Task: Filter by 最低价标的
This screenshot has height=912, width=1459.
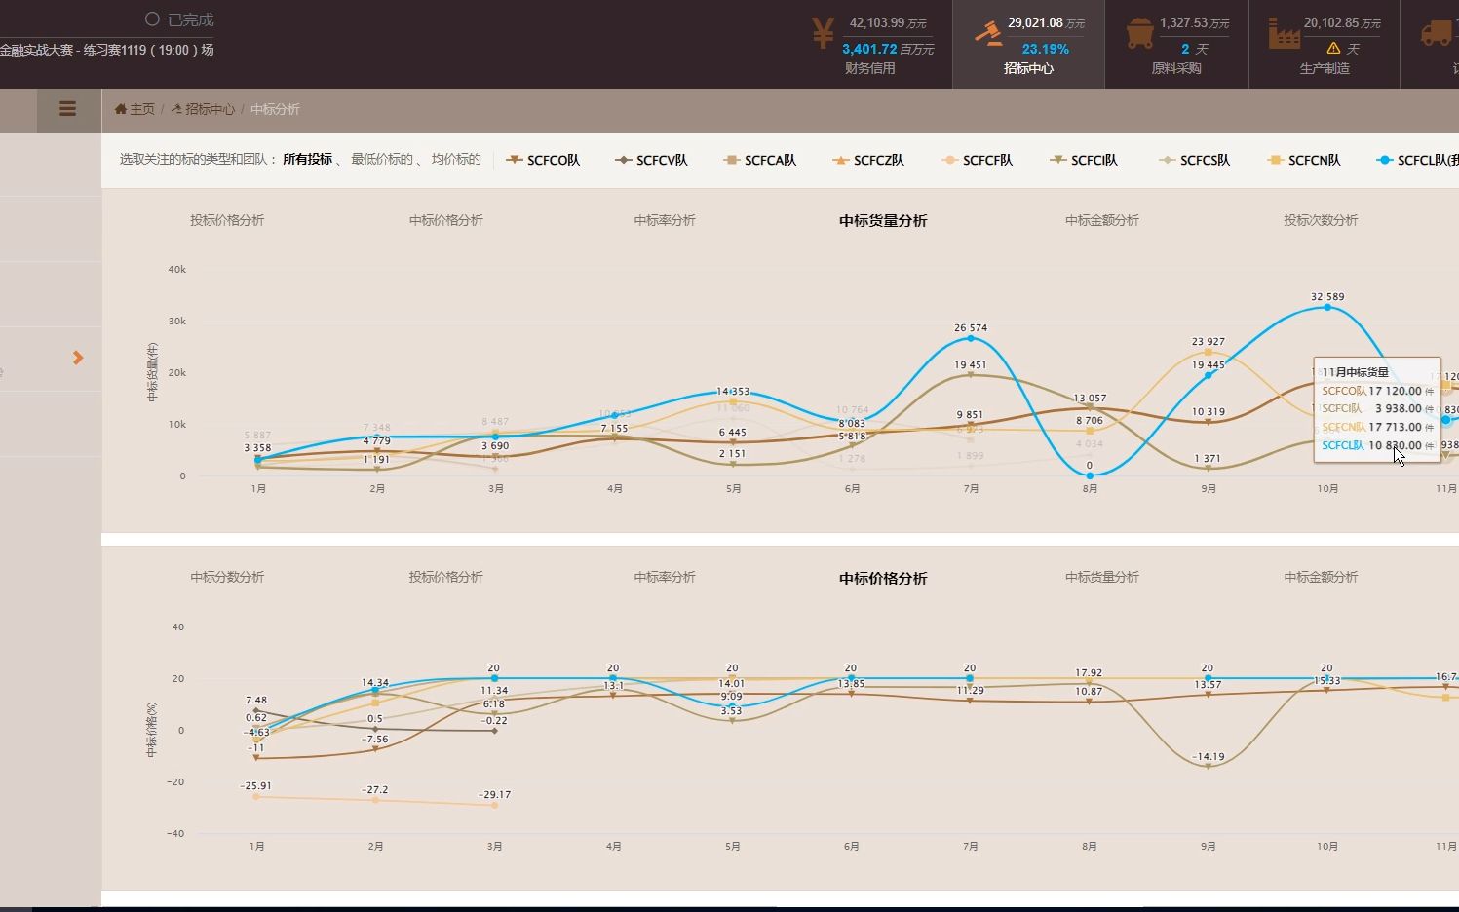Action: coord(382,159)
